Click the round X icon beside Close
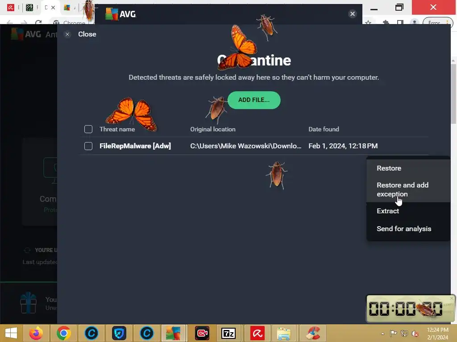 coord(67,34)
